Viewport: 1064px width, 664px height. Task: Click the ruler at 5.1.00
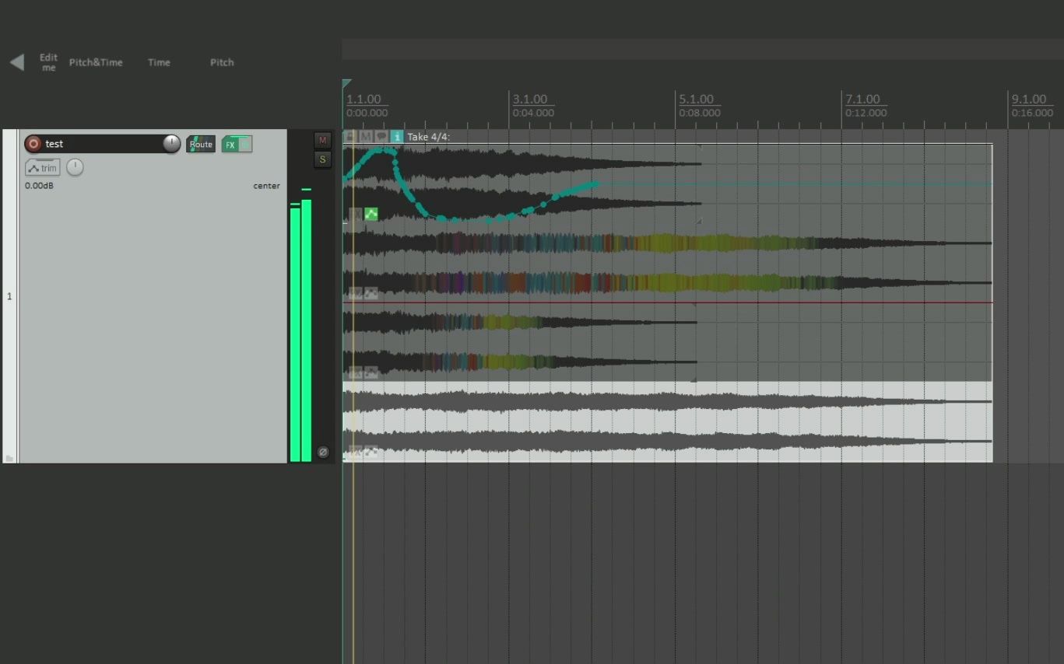click(x=696, y=100)
